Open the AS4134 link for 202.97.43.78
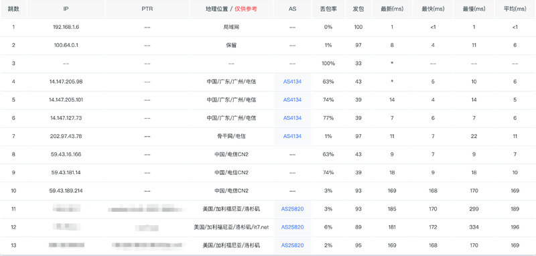 (x=292, y=136)
